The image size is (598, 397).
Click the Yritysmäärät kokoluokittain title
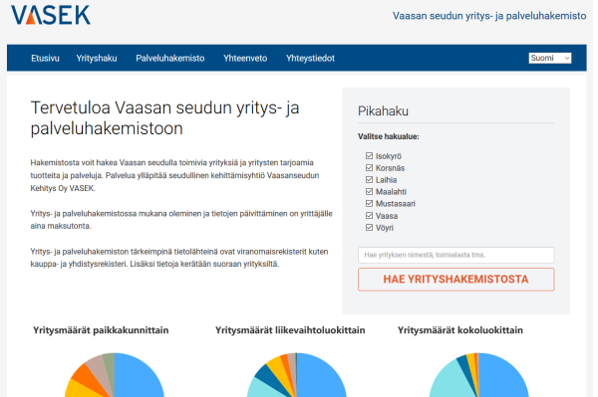(x=459, y=330)
